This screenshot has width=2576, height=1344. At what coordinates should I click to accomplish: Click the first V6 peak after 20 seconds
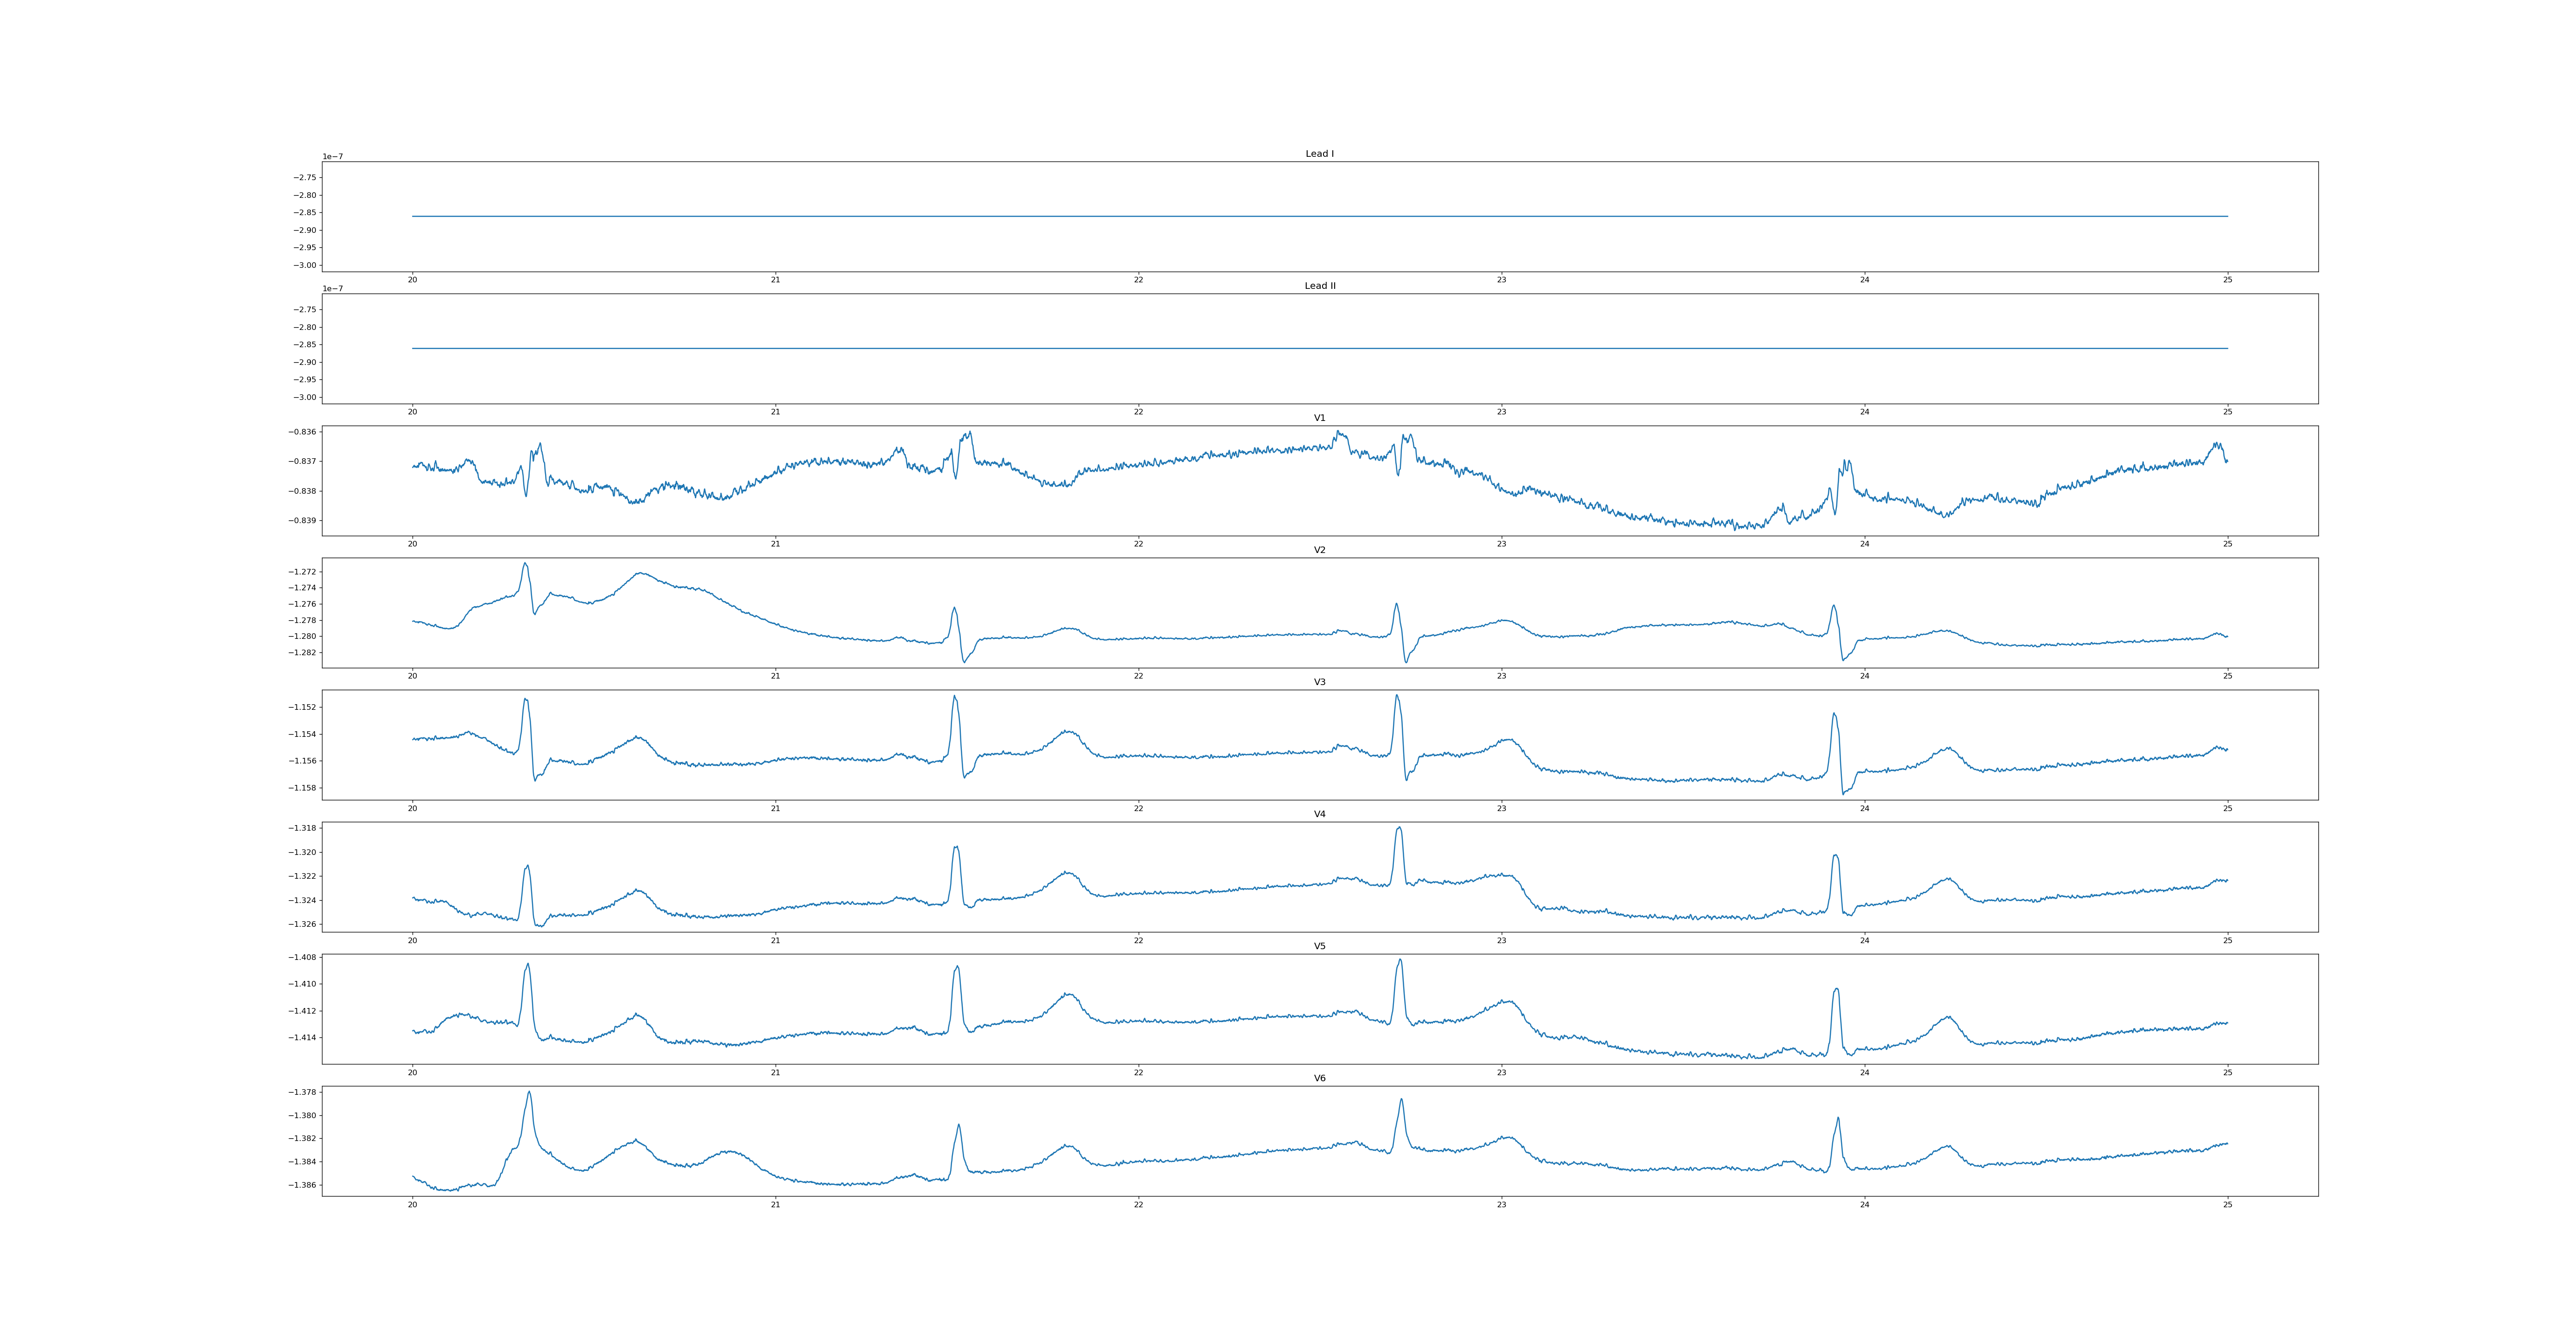point(529,1093)
